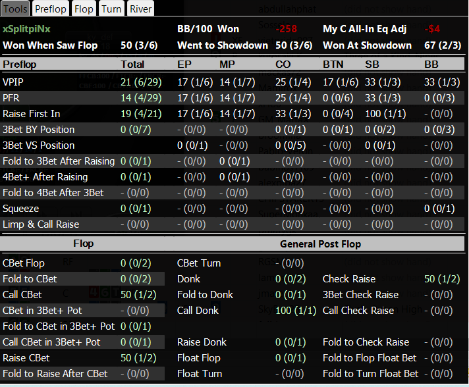Screen dimensions: 469x387
Task: Select the Call Donk value 100 (1/1)
Action: (x=294, y=311)
